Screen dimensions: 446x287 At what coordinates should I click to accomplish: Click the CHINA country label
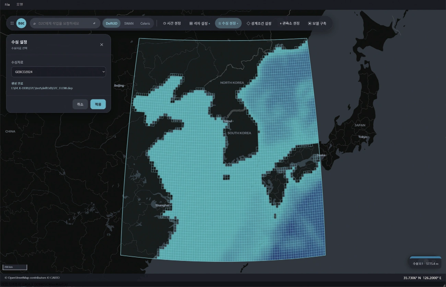pyautogui.click(x=10, y=132)
